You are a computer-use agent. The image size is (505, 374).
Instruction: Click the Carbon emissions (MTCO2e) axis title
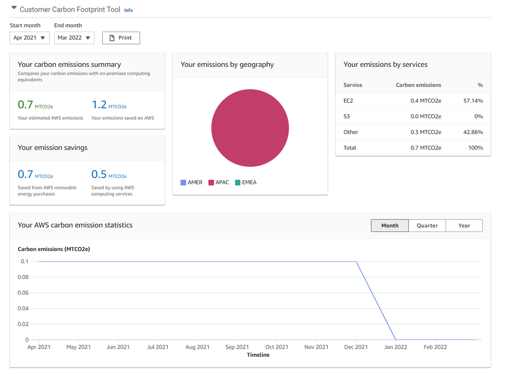[x=54, y=249]
